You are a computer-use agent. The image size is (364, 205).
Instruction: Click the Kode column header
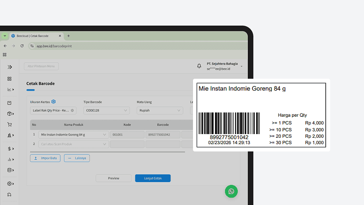(x=127, y=125)
